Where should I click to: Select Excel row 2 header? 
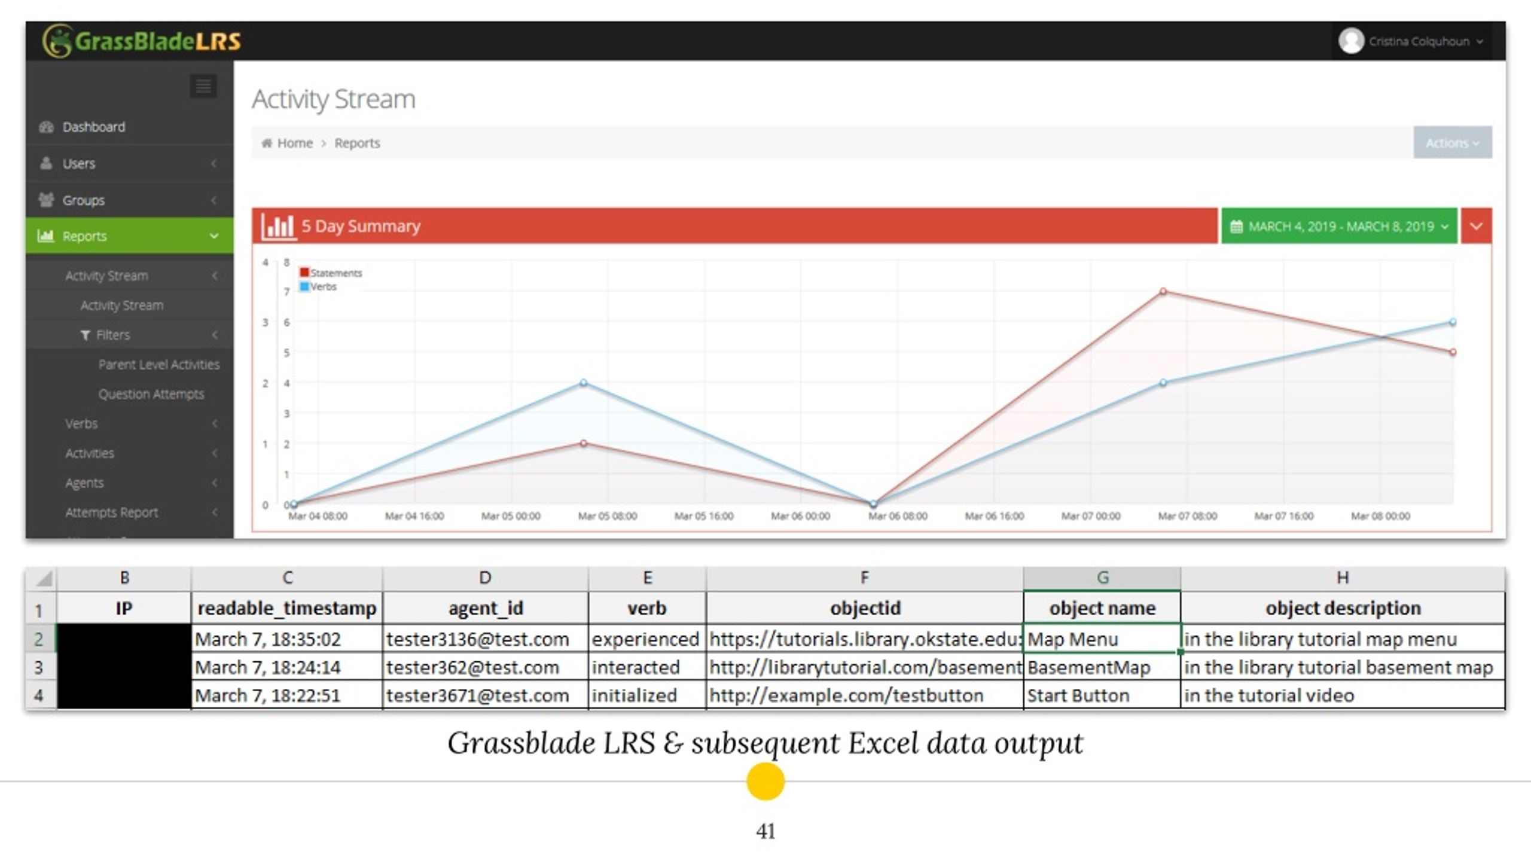tap(41, 639)
